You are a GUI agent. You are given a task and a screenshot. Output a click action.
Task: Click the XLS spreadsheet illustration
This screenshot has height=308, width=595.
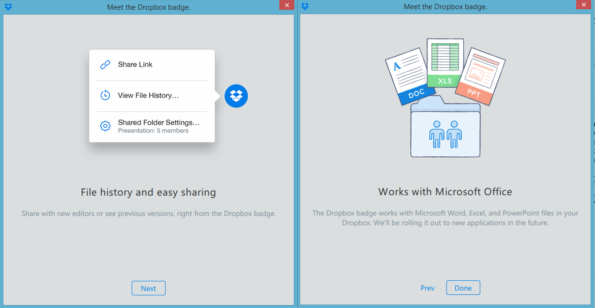(445, 63)
